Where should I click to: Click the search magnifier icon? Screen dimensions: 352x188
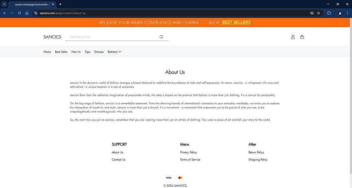[161, 37]
